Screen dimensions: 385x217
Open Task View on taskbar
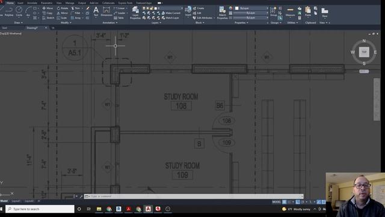coord(88,209)
